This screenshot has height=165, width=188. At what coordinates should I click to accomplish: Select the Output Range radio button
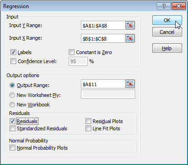click(x=12, y=85)
